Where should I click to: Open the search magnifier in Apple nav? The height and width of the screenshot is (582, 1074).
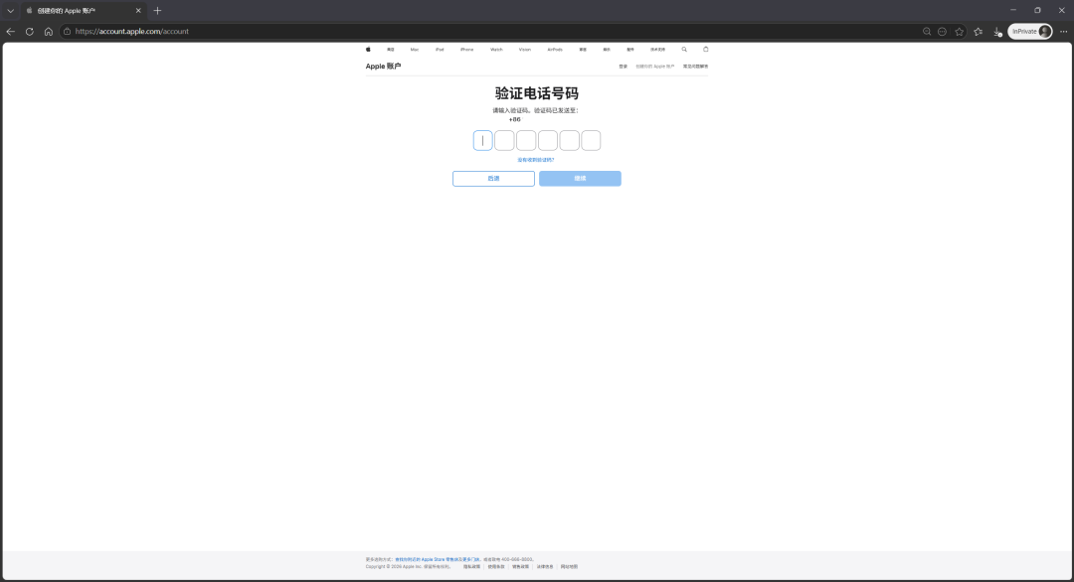[x=684, y=49]
